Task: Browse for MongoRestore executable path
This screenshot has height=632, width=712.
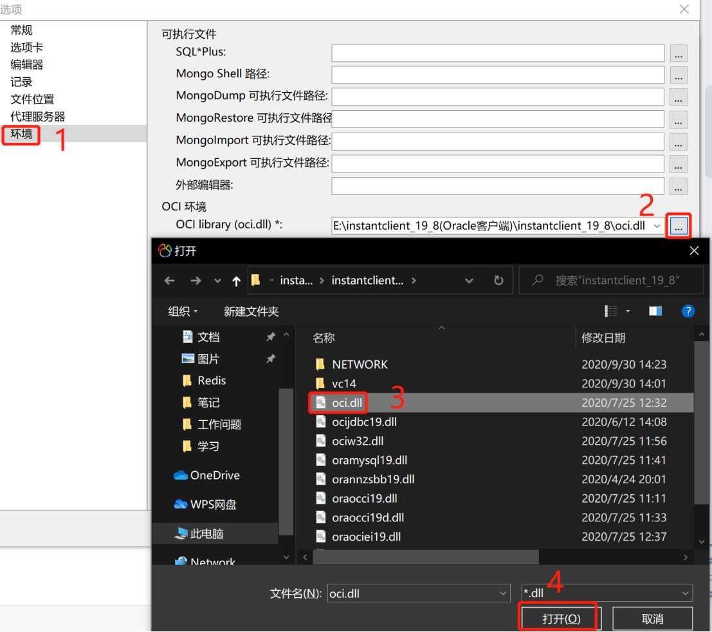Action: (x=679, y=120)
